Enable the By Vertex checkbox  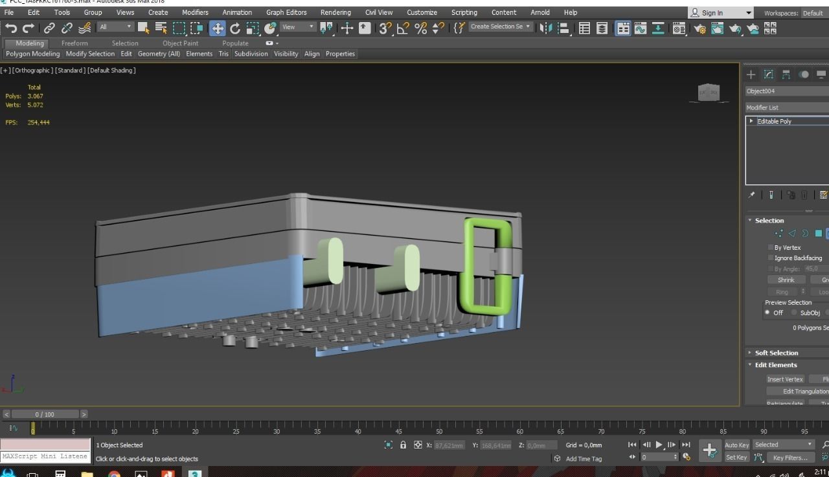click(770, 247)
